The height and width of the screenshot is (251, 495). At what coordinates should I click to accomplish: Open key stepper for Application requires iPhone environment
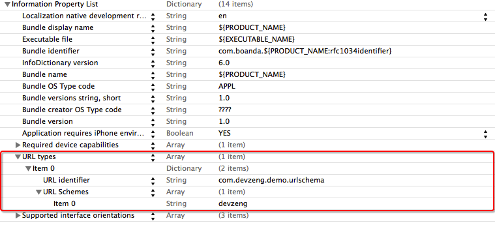153,134
